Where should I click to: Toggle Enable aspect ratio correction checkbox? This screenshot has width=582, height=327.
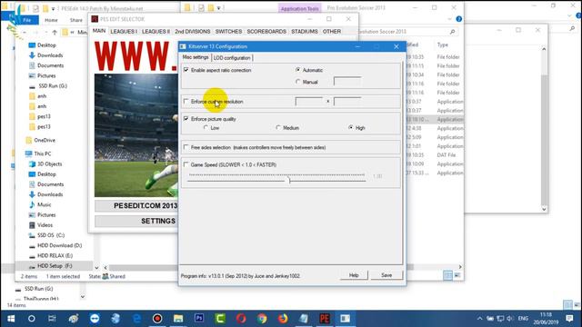[x=186, y=70]
